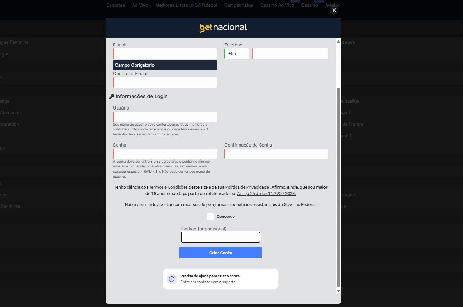Click Entre em contato com o suporte
The width and height of the screenshot is (463, 307).
(208, 282)
